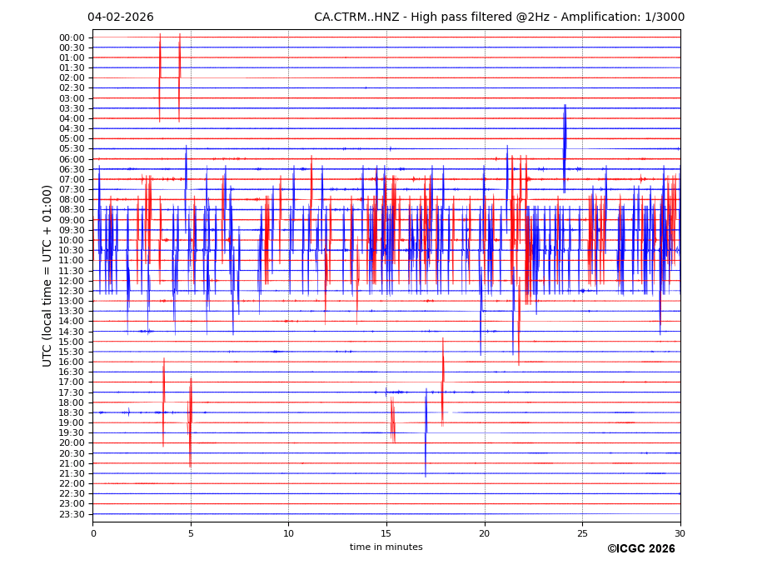
Task: Click the x-axis tick labeled 20
Action: pyautogui.click(x=485, y=533)
